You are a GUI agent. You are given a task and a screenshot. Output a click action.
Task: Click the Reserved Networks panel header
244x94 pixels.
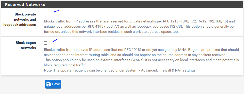(x=122, y=5)
